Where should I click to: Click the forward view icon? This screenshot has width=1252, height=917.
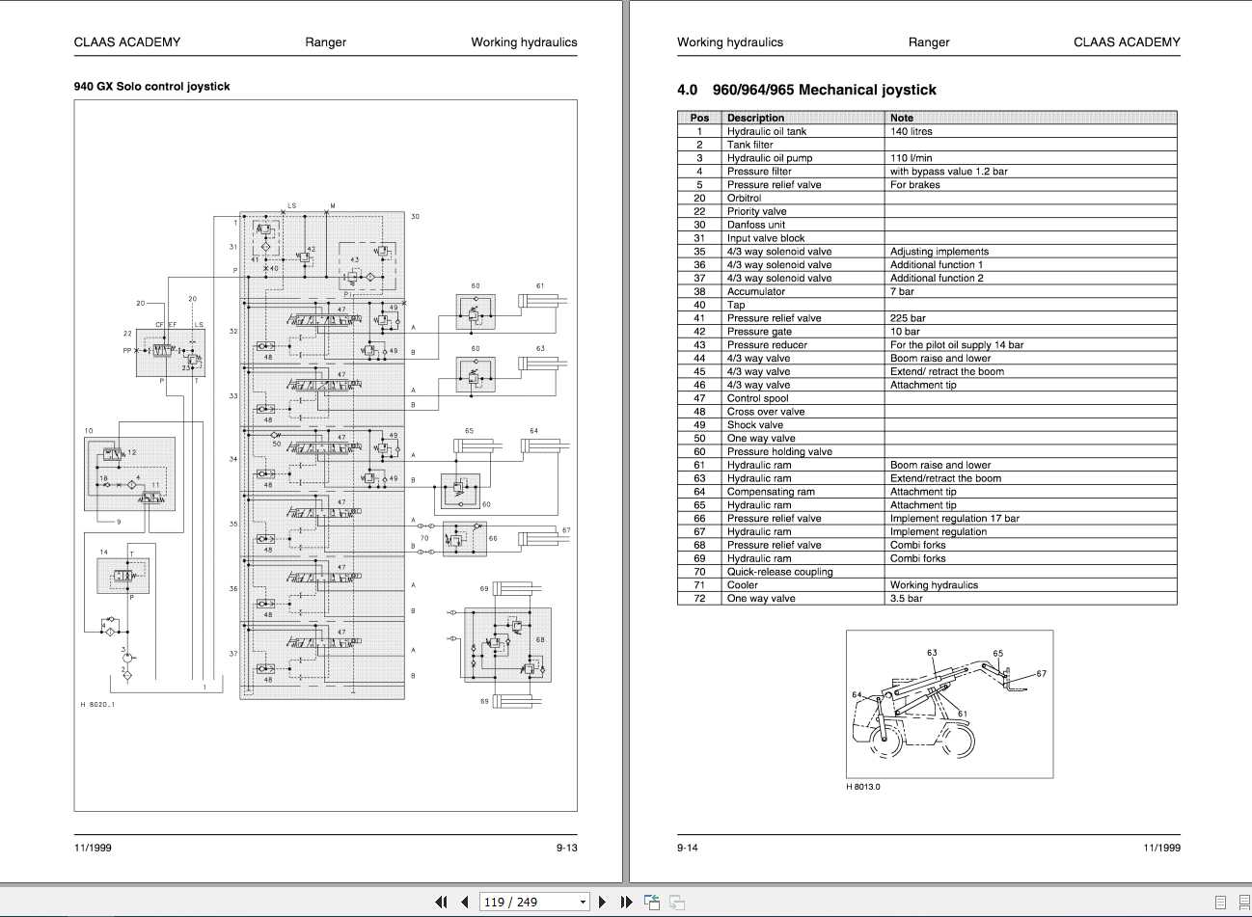pyautogui.click(x=676, y=902)
